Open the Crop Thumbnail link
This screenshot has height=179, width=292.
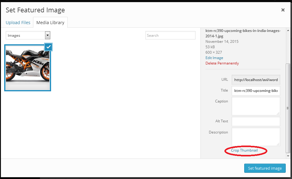pos(244,150)
